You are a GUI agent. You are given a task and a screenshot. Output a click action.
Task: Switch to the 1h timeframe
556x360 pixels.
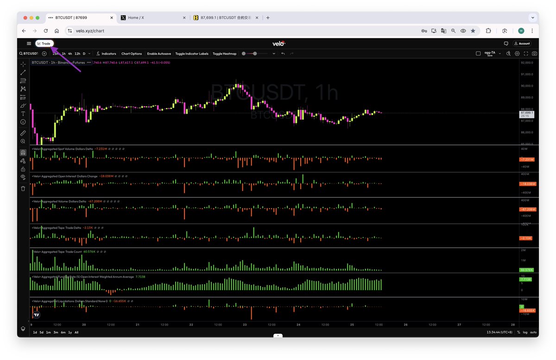coord(63,54)
